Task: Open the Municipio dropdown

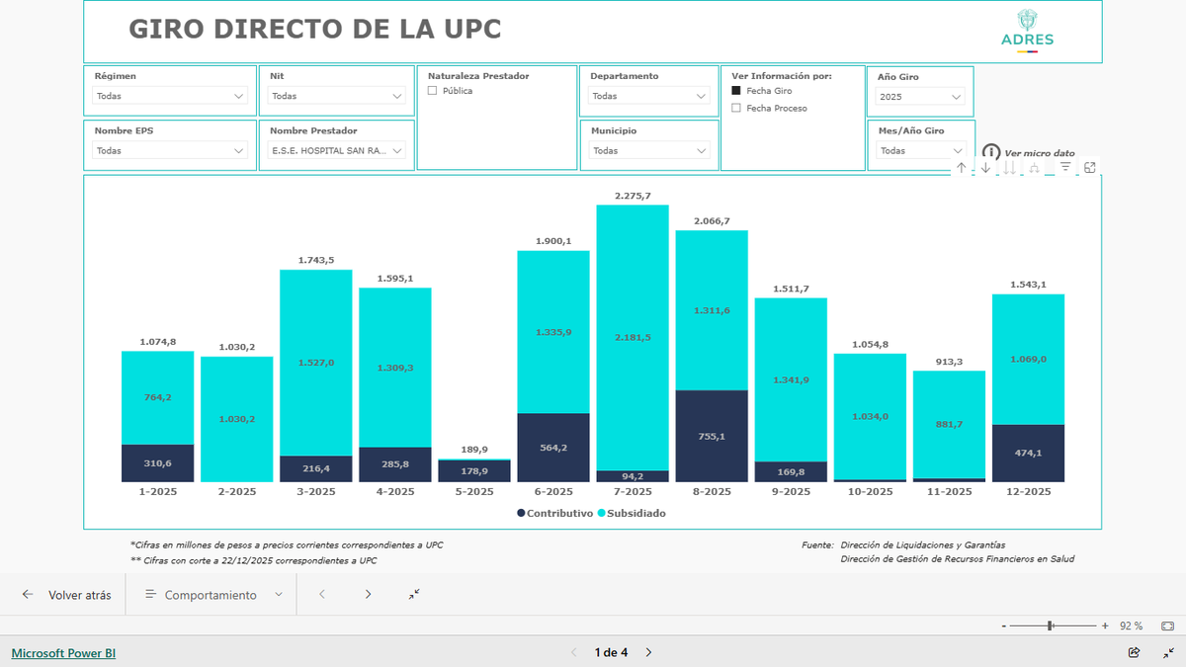Action: click(649, 149)
